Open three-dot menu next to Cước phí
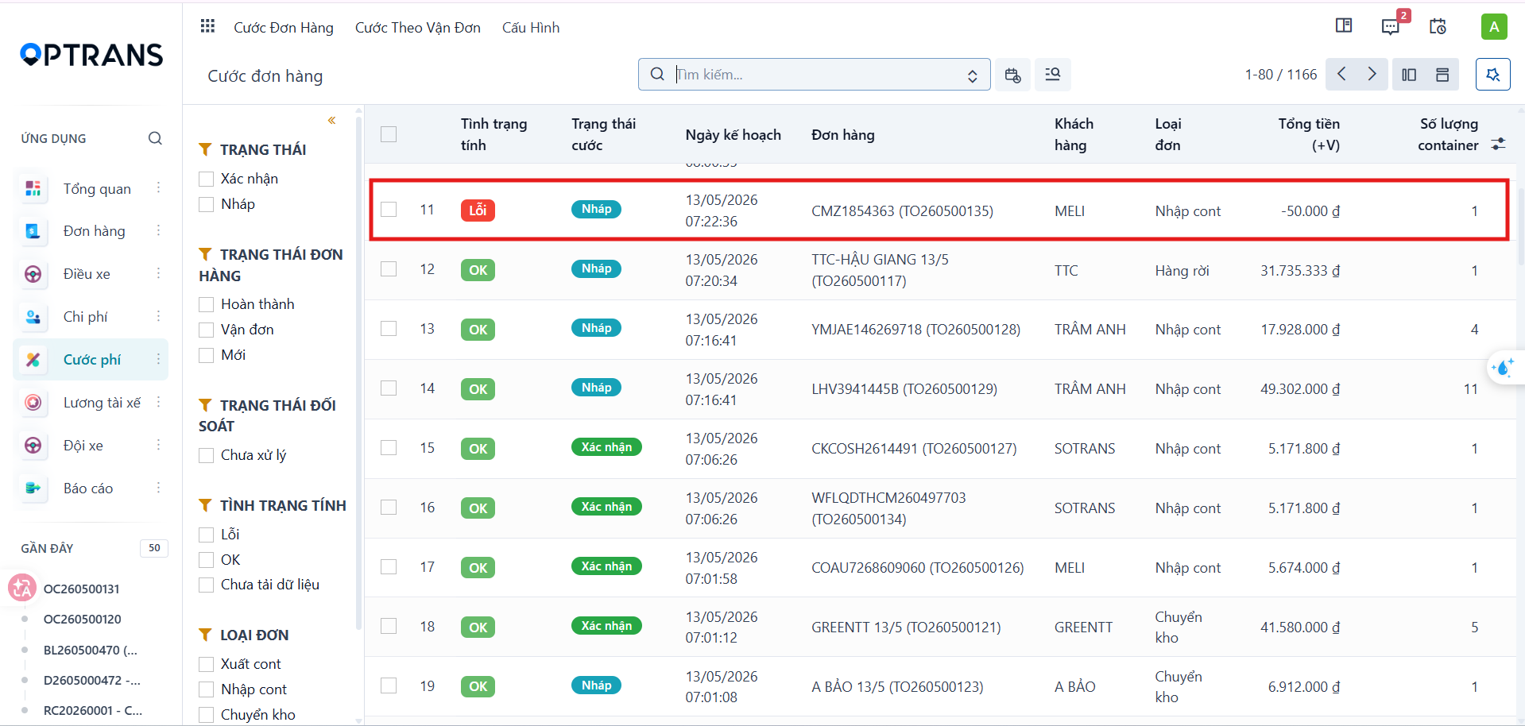This screenshot has height=726, width=1525. coord(158,359)
